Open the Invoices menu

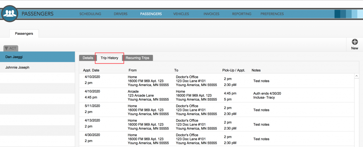pyautogui.click(x=211, y=14)
